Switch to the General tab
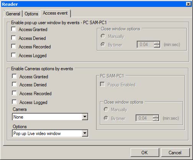This screenshot has height=160, width=193. 13,14
